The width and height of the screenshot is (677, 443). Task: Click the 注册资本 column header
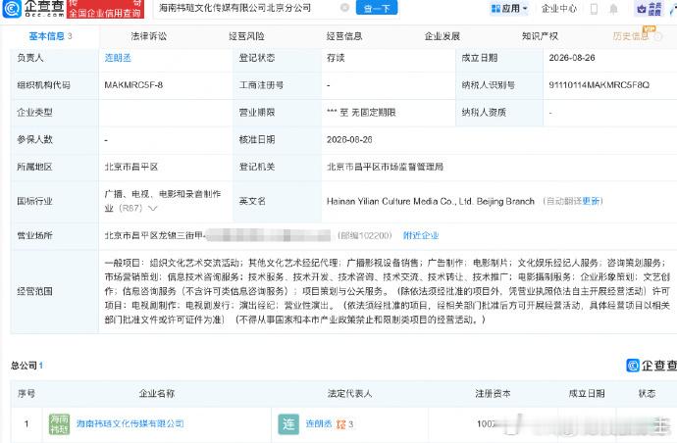tap(493, 393)
